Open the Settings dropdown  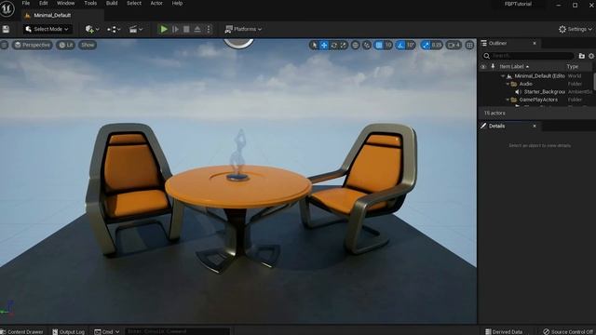click(576, 29)
